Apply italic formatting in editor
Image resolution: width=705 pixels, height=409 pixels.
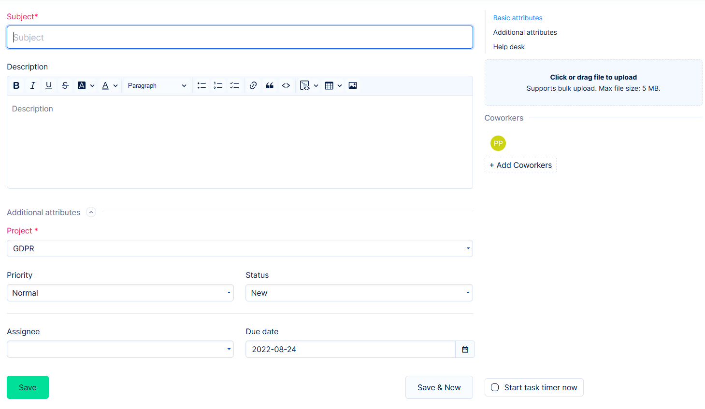pyautogui.click(x=32, y=85)
